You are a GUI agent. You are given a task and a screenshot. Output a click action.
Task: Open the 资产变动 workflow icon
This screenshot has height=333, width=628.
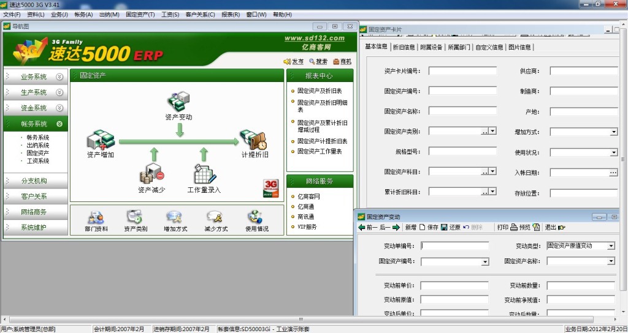click(178, 102)
